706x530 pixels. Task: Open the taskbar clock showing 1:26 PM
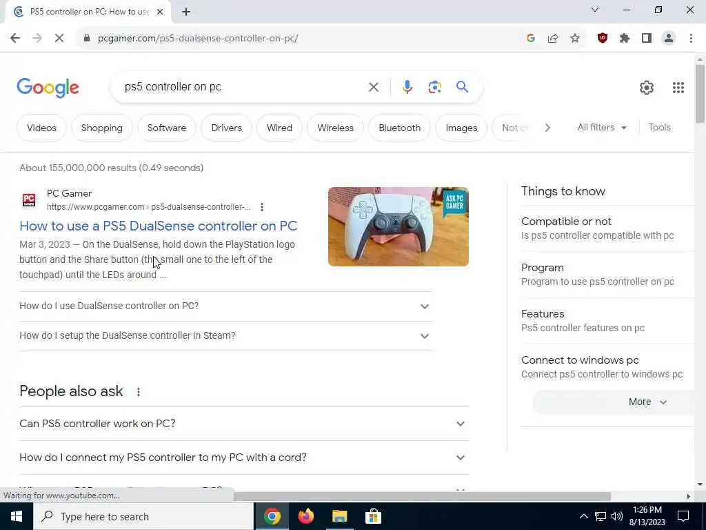point(647,516)
